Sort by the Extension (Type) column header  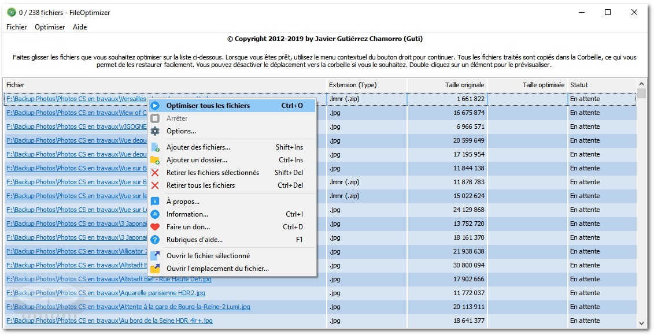367,85
